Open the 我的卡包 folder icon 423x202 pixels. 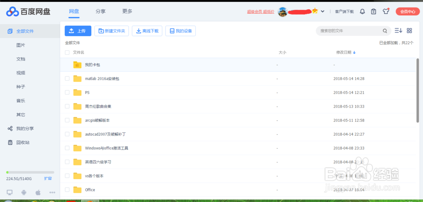click(x=77, y=65)
